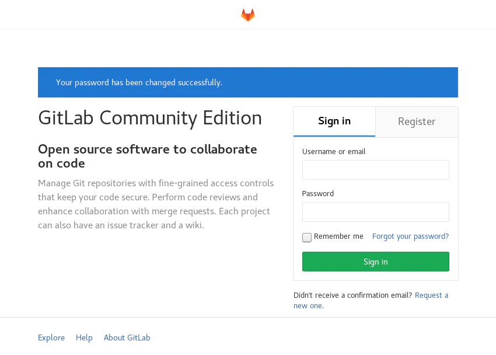This screenshot has height=355, width=496.
Task: Open the Forgot your password link
Action: tap(410, 236)
